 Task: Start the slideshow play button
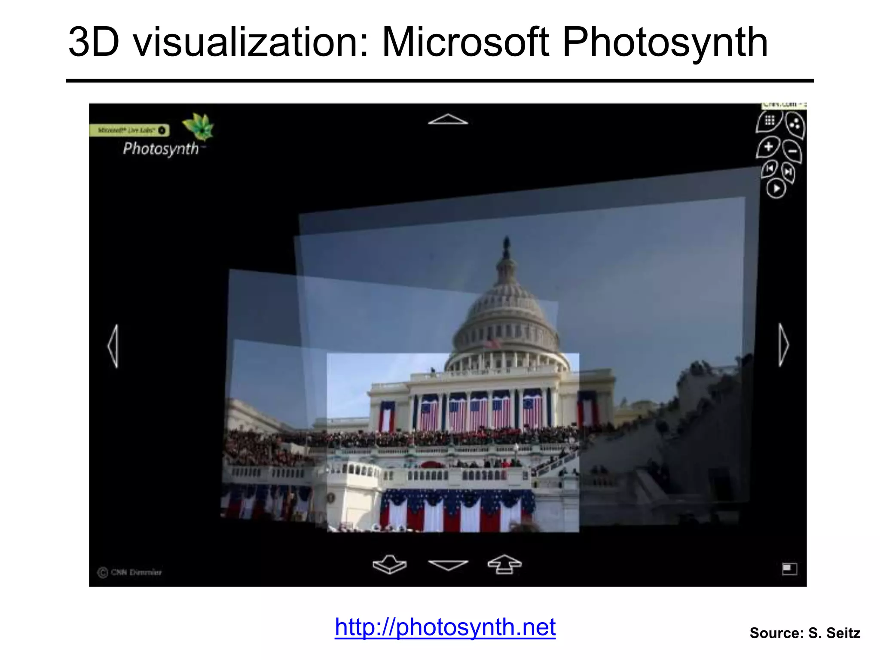click(x=776, y=189)
